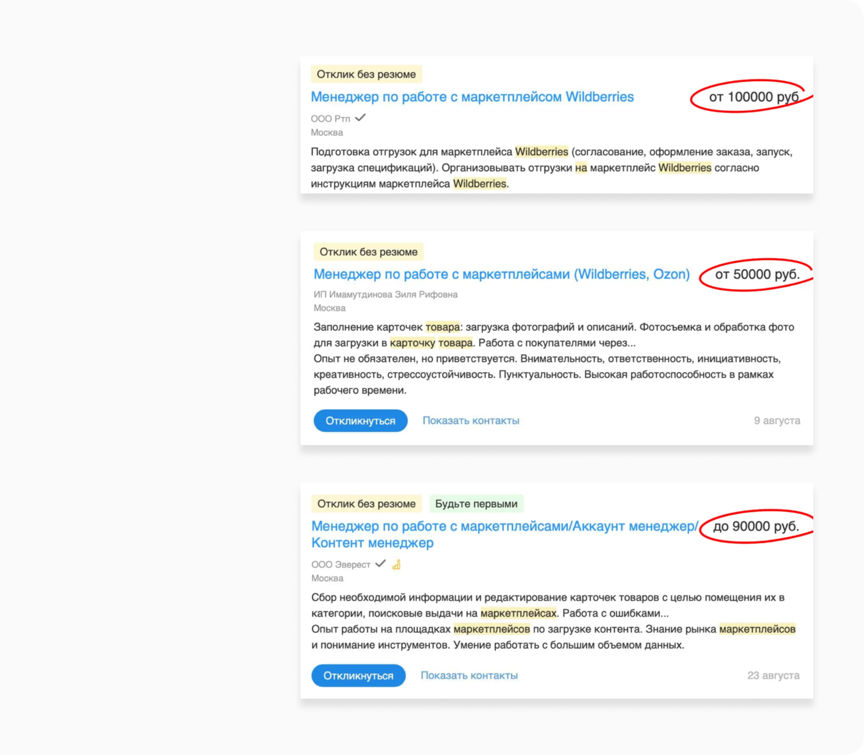
Task: Click the от 100000 руб. salary
Action: click(x=754, y=97)
